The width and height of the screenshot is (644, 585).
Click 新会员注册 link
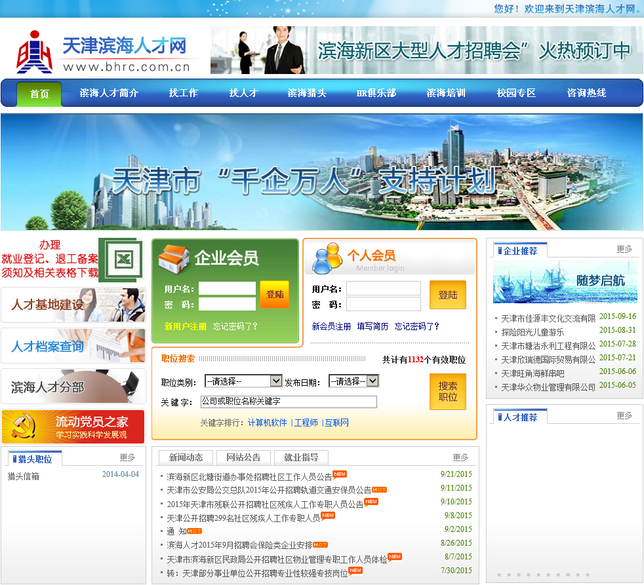(331, 326)
